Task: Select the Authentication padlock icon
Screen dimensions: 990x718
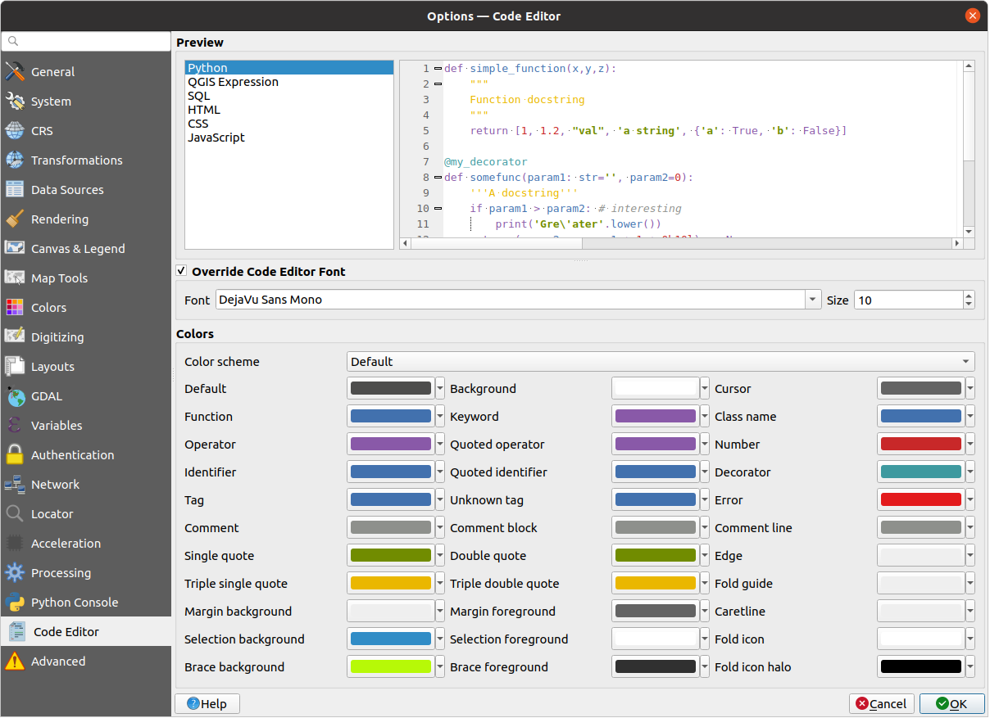Action: point(15,454)
